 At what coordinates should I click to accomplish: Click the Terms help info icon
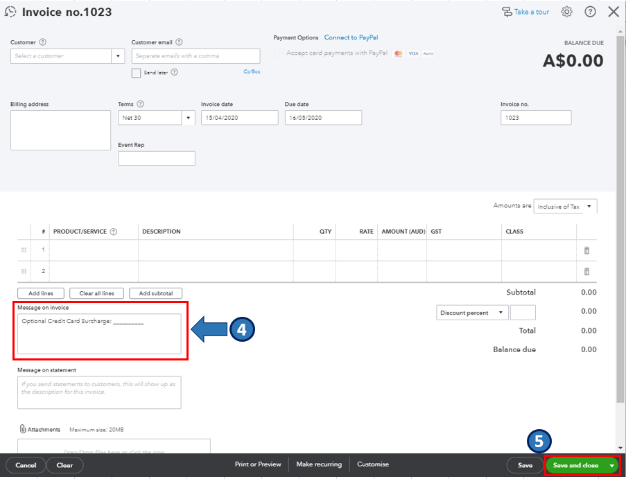coord(140,104)
